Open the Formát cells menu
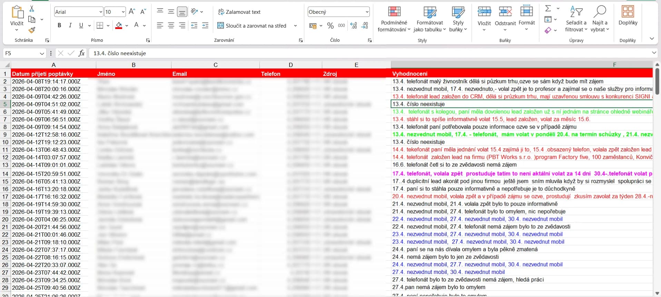 click(x=526, y=18)
